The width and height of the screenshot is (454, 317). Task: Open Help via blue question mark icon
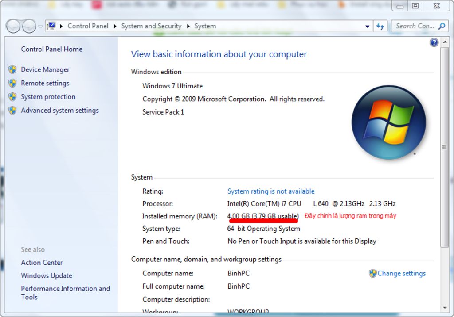pyautogui.click(x=434, y=43)
